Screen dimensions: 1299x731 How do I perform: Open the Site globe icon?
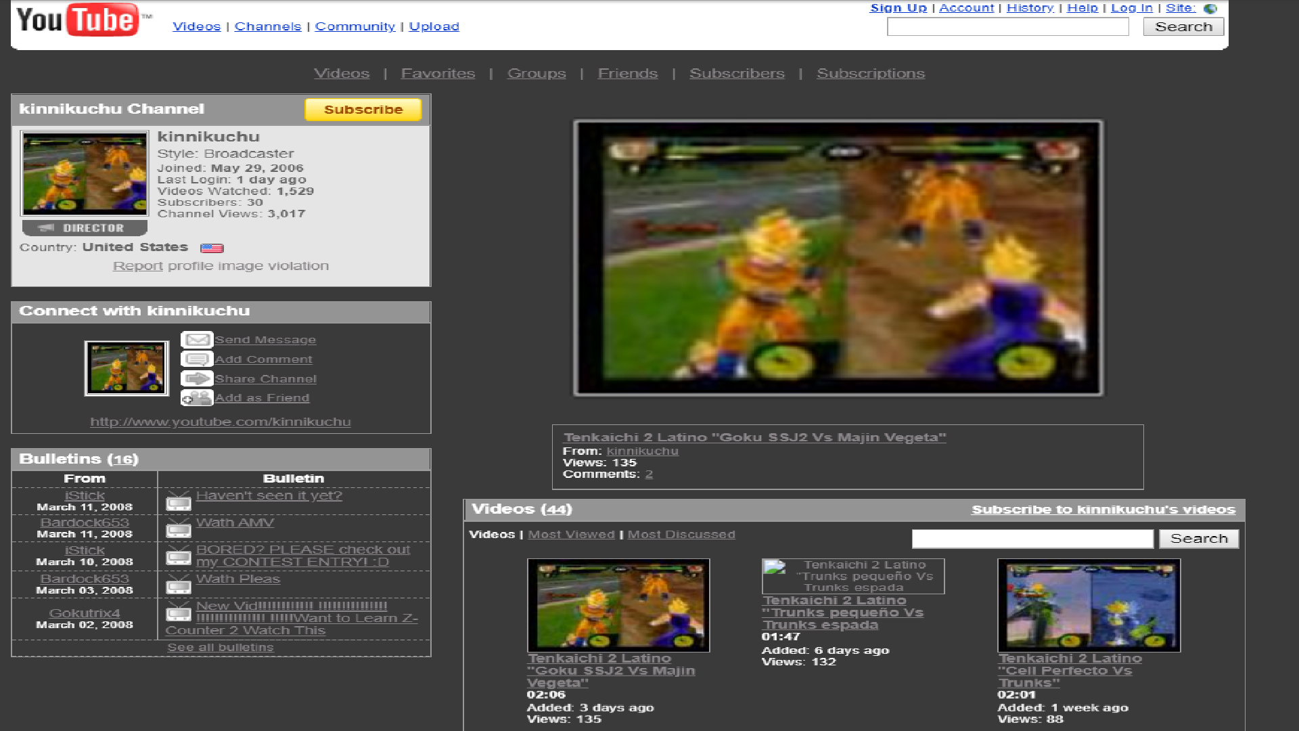1210,9
